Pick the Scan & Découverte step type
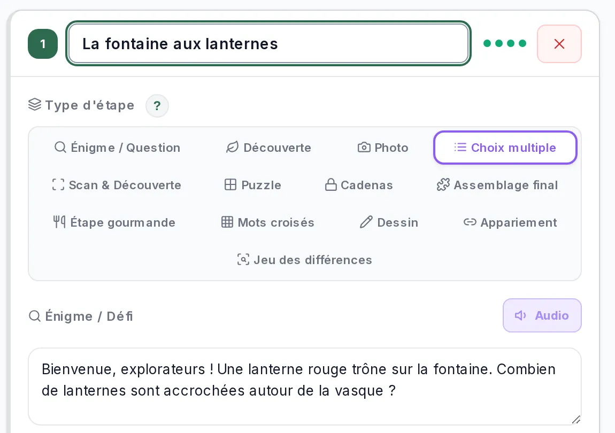This screenshot has width=615, height=433. (117, 185)
